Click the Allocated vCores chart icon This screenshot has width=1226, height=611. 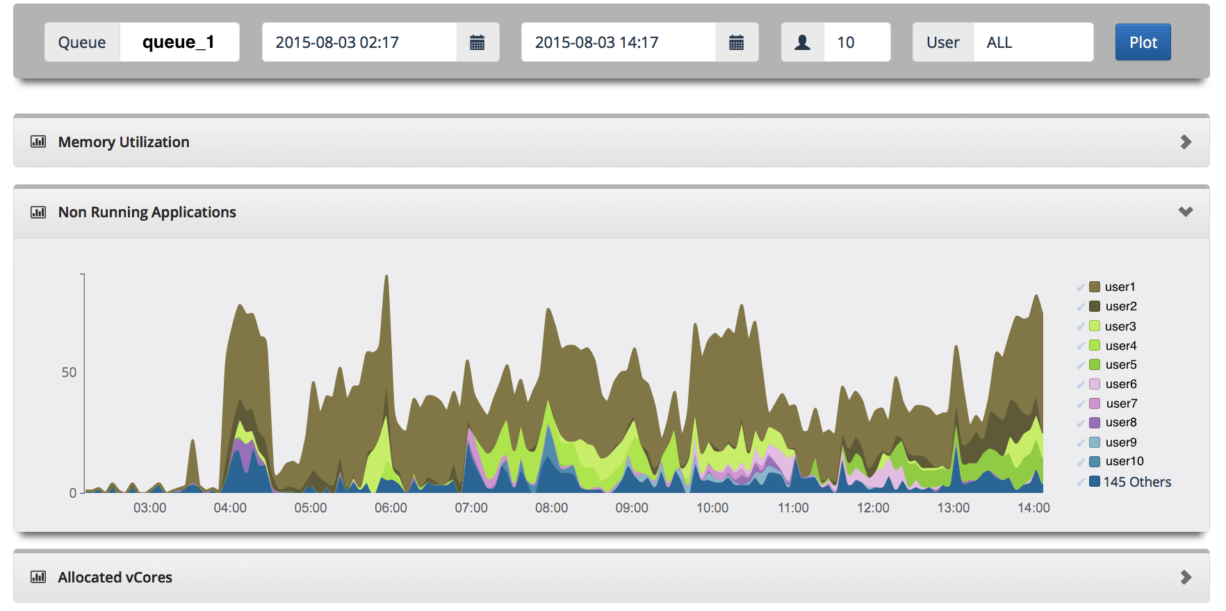coord(38,577)
